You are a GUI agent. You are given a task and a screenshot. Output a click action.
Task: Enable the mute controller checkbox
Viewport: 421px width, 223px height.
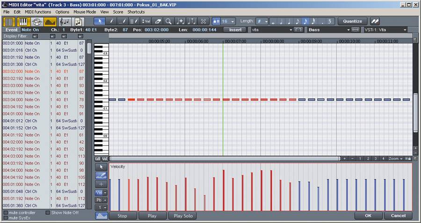tap(6, 213)
